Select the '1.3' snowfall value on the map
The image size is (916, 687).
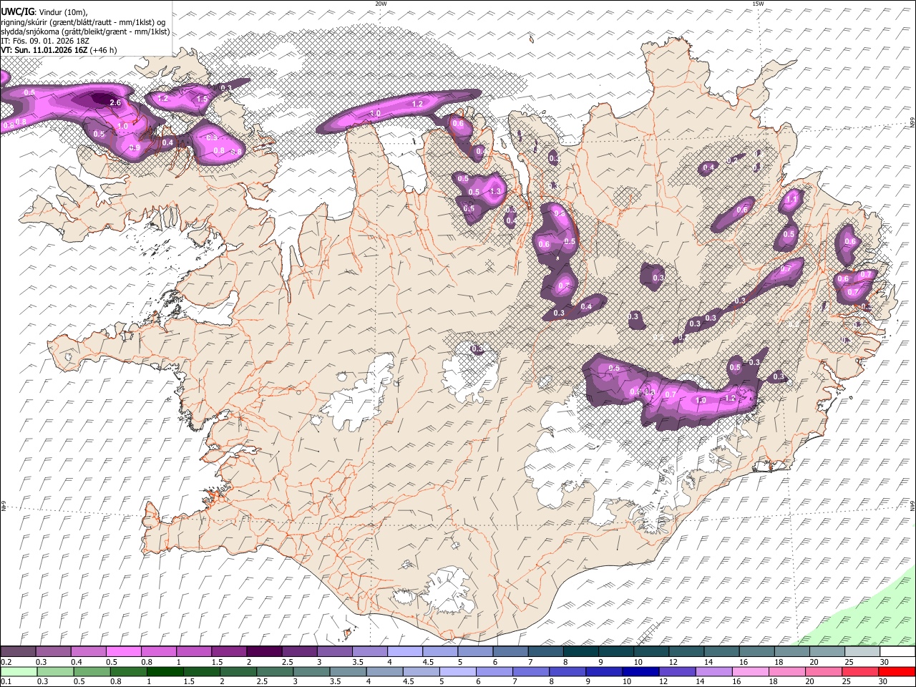pyautogui.click(x=496, y=192)
